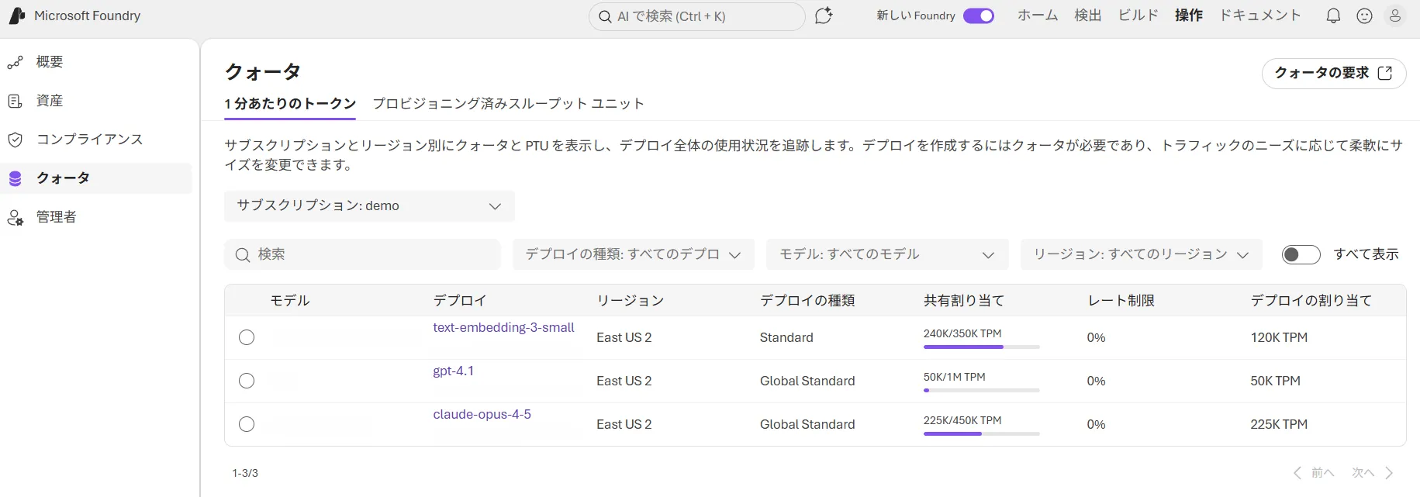The image size is (1420, 497).
Task: Click the 50K/1M TPM usage bar
Action: (x=981, y=390)
